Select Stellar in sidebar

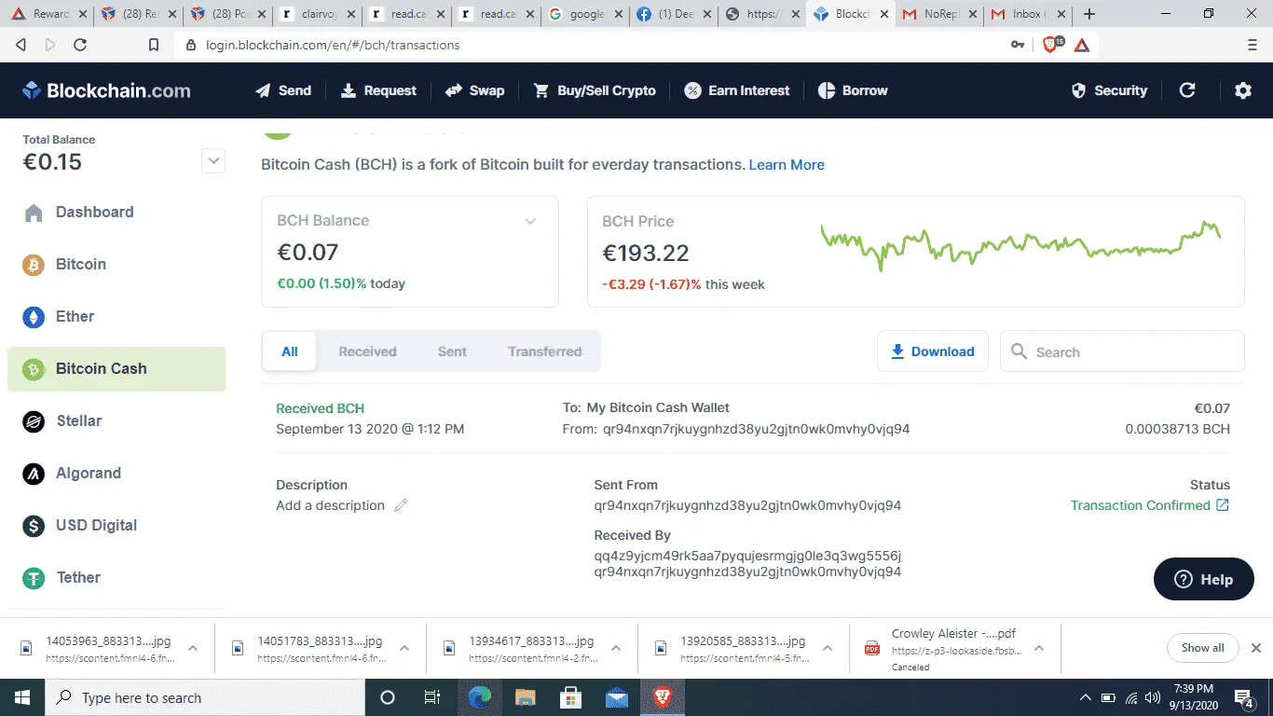(x=116, y=420)
